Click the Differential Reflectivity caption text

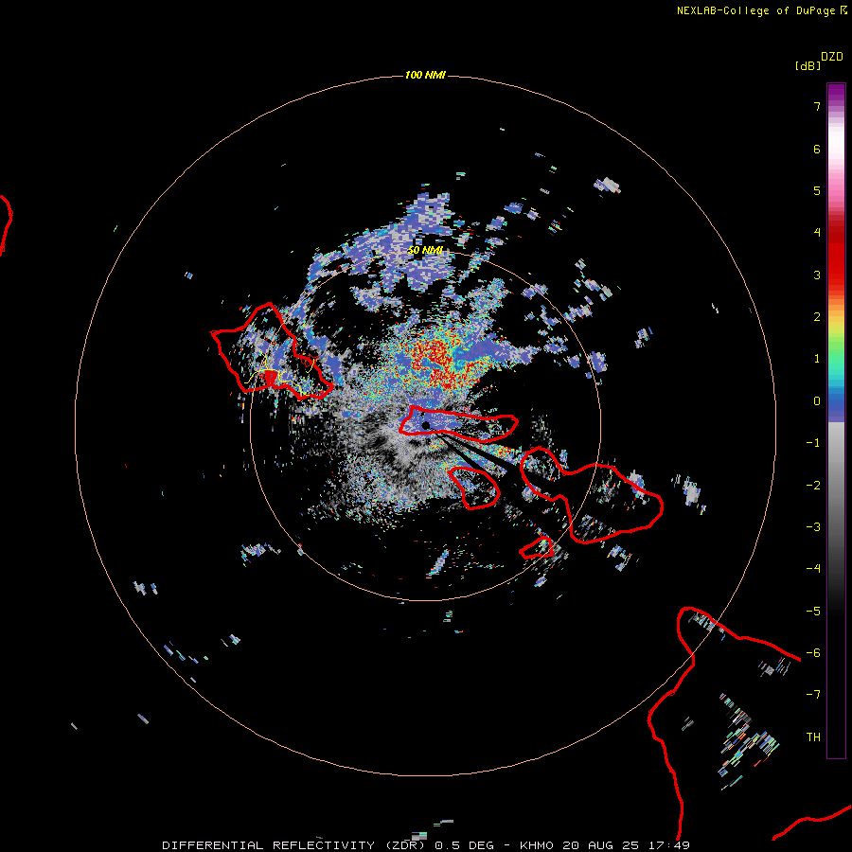point(425,845)
